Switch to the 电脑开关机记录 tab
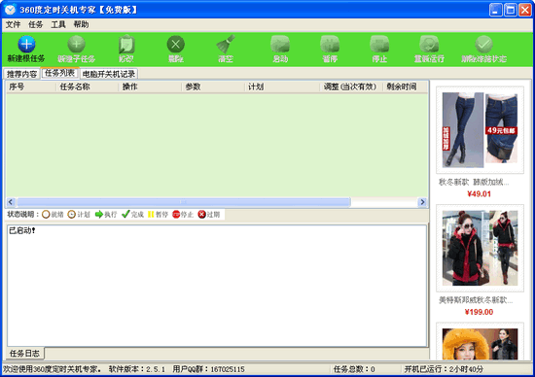Image resolution: width=535 pixels, height=377 pixels. (109, 74)
